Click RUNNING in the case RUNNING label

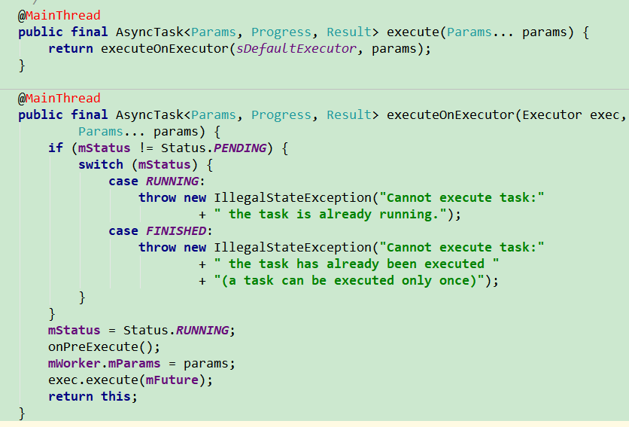(x=172, y=181)
